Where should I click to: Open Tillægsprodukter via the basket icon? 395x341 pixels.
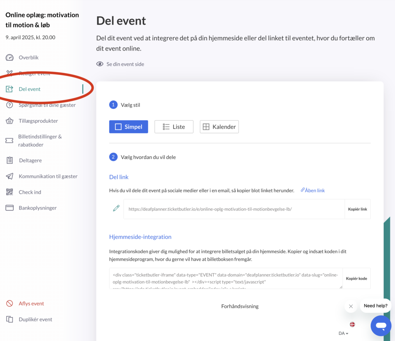pos(10,121)
